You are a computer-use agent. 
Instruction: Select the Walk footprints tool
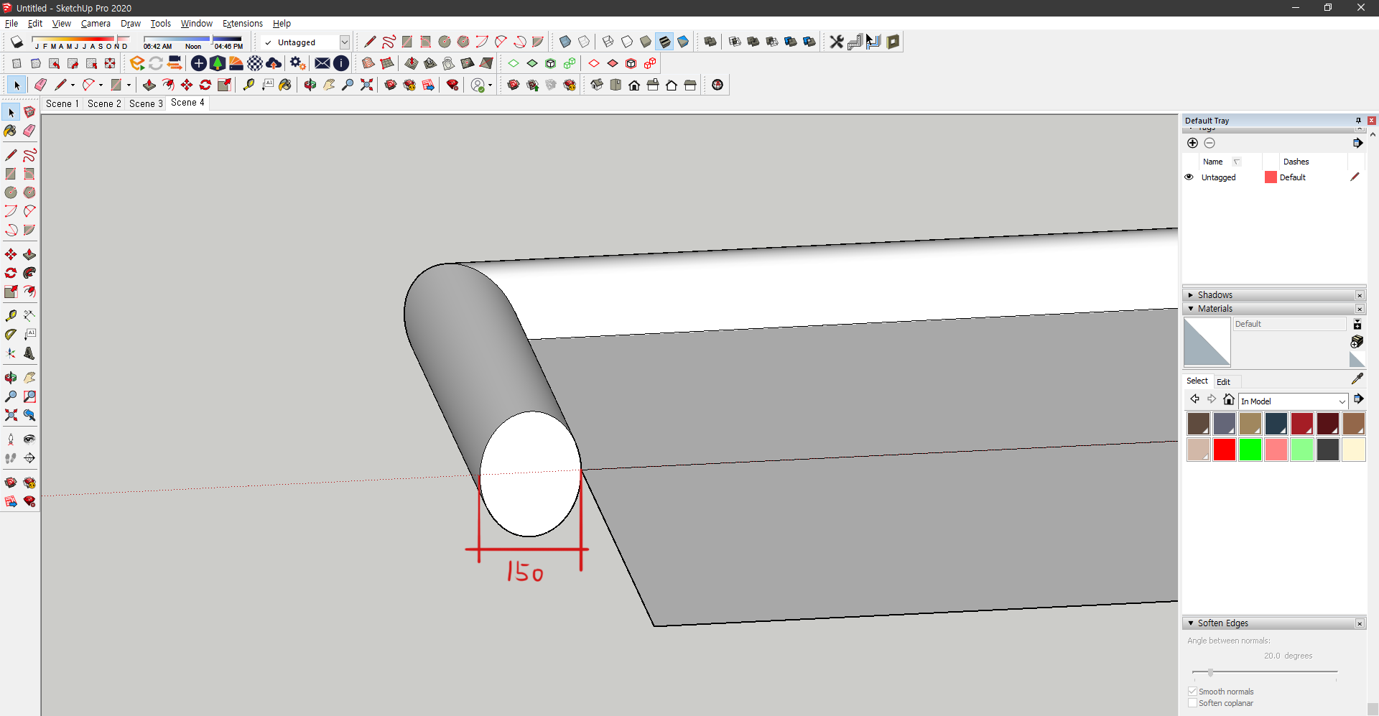pos(11,457)
